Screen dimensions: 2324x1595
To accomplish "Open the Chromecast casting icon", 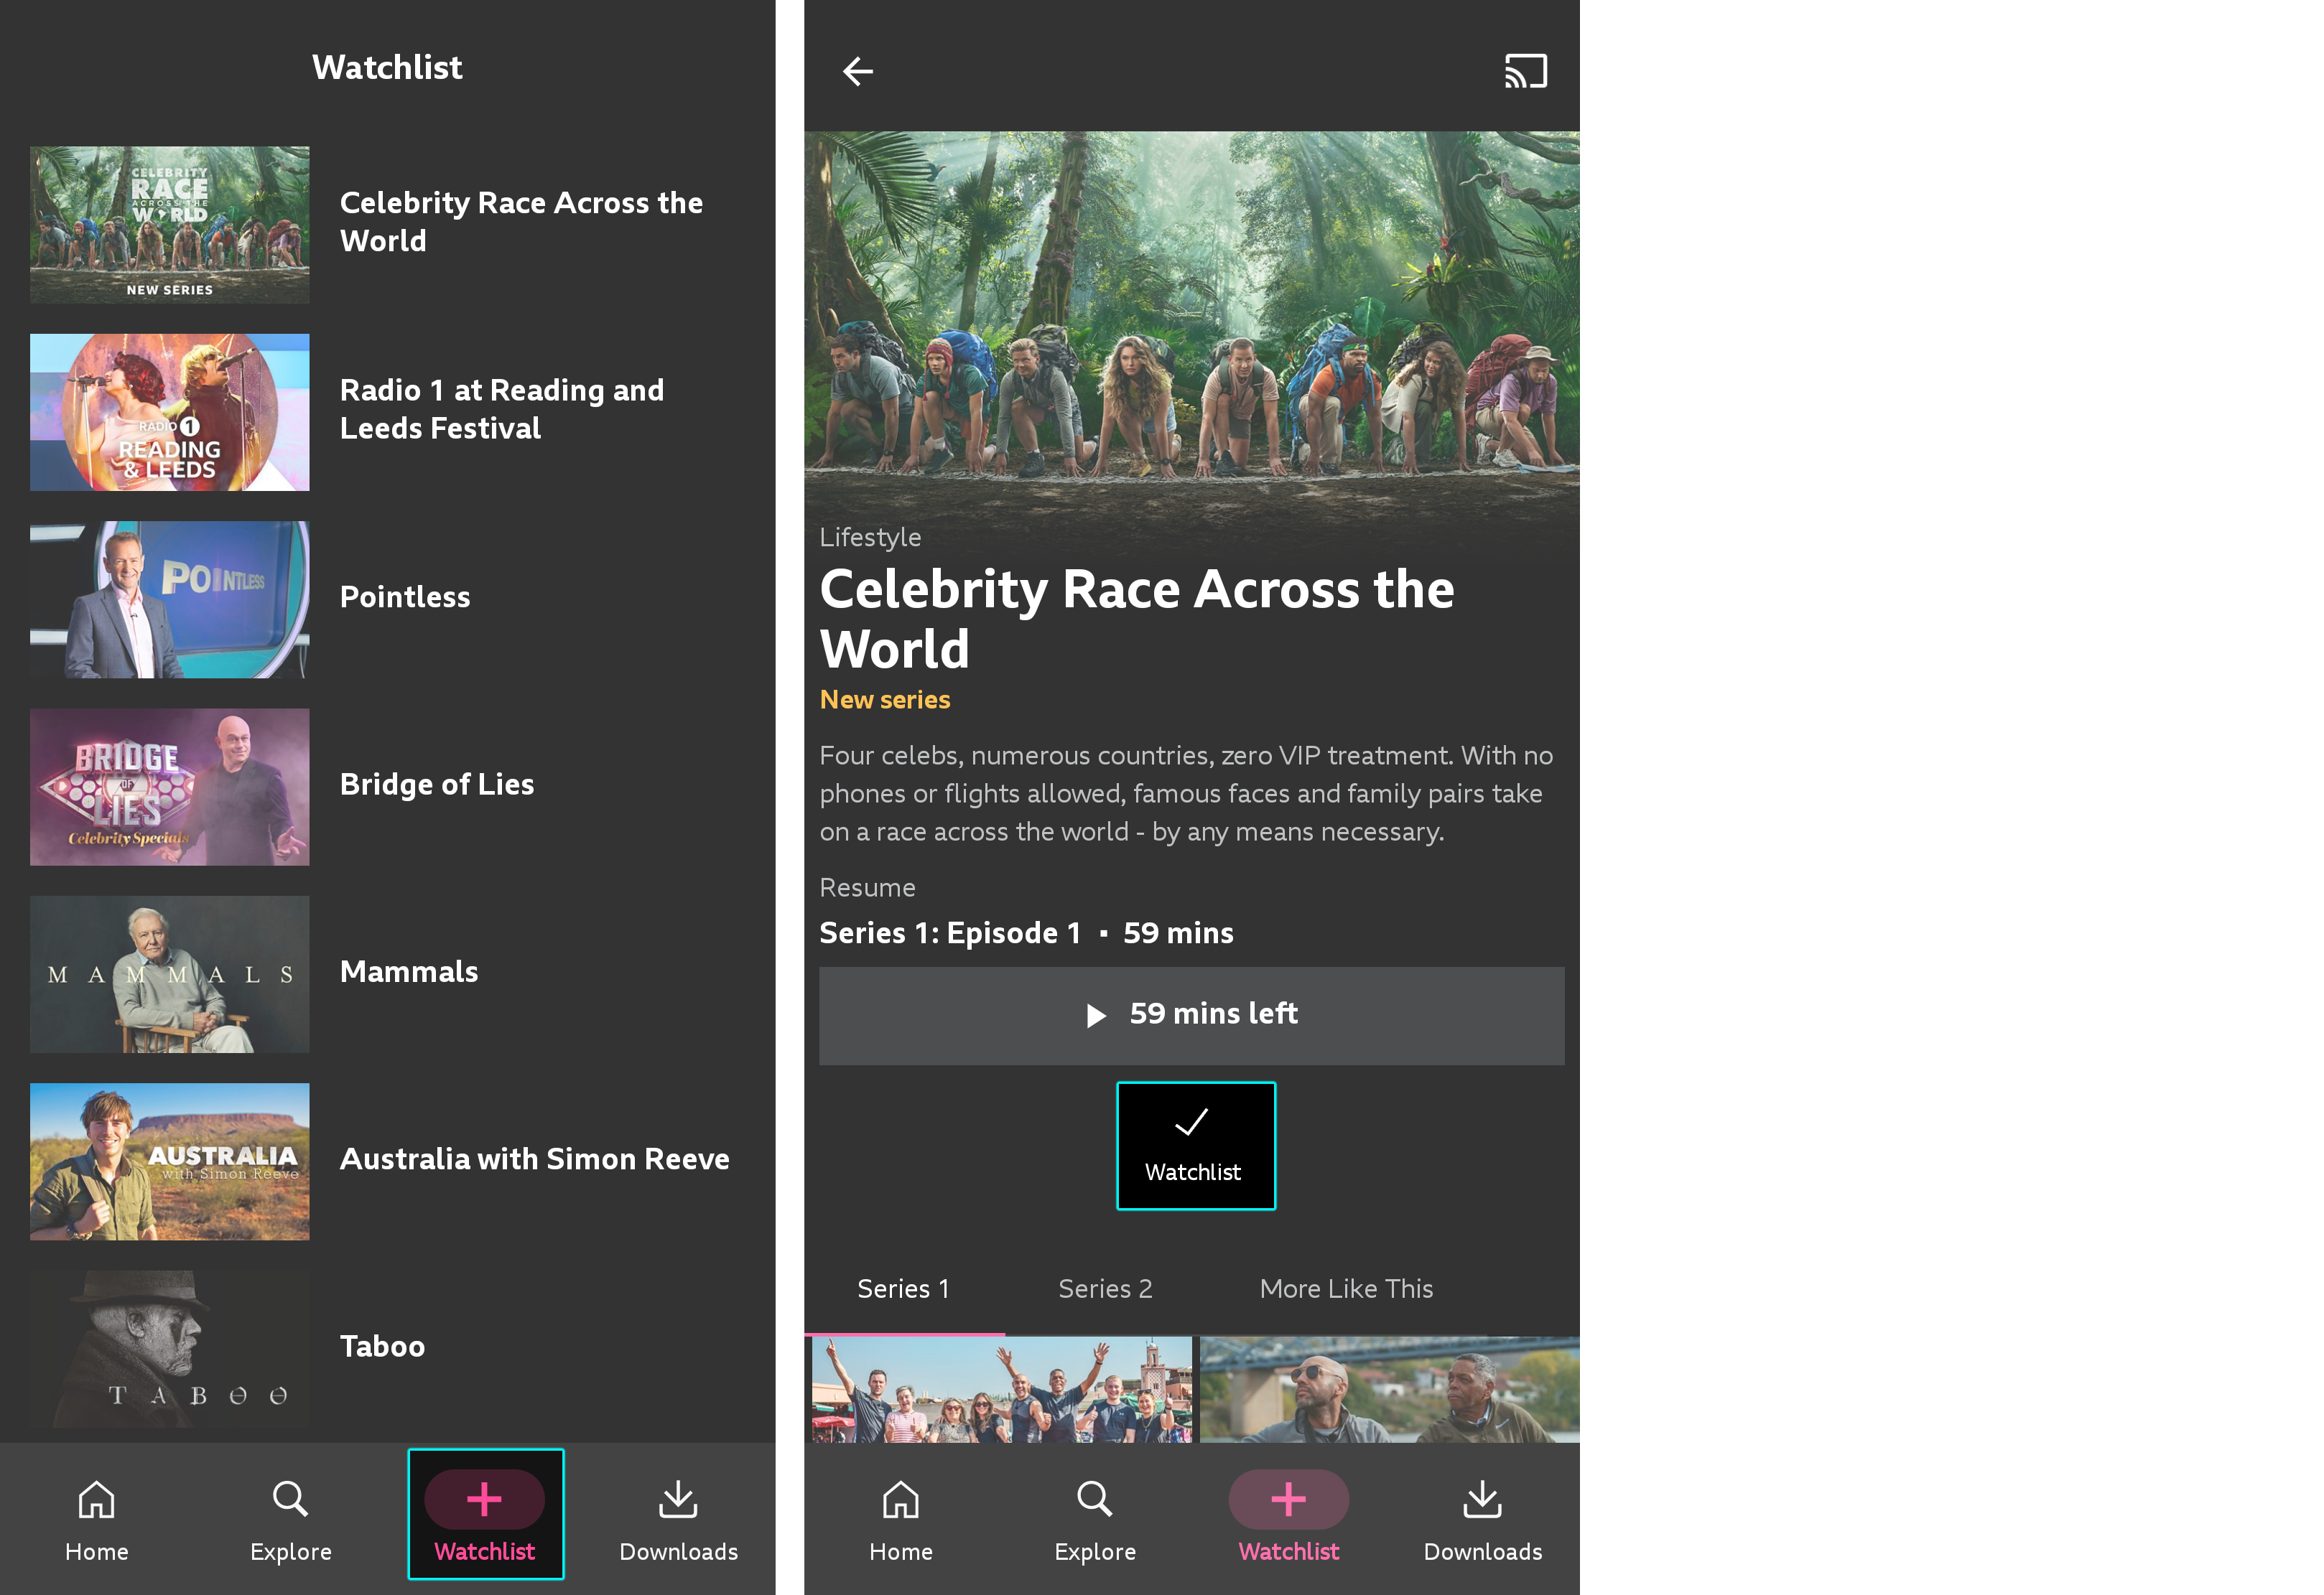I will click(x=1526, y=71).
